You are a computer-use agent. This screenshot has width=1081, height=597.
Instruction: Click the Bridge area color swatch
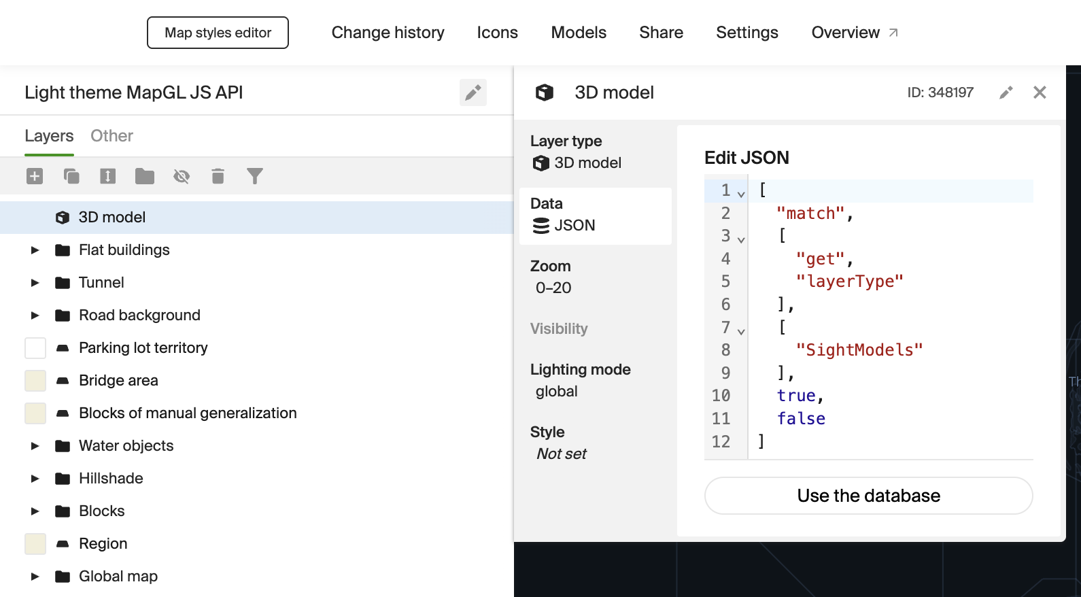pos(35,381)
